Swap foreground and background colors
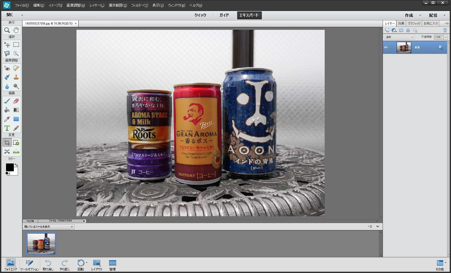The height and width of the screenshot is (273, 451). coord(16,165)
